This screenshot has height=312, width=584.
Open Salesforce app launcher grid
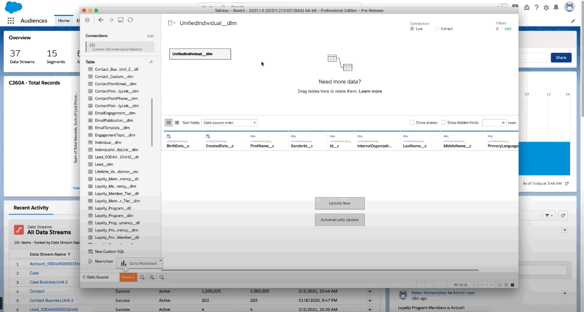tap(11, 21)
